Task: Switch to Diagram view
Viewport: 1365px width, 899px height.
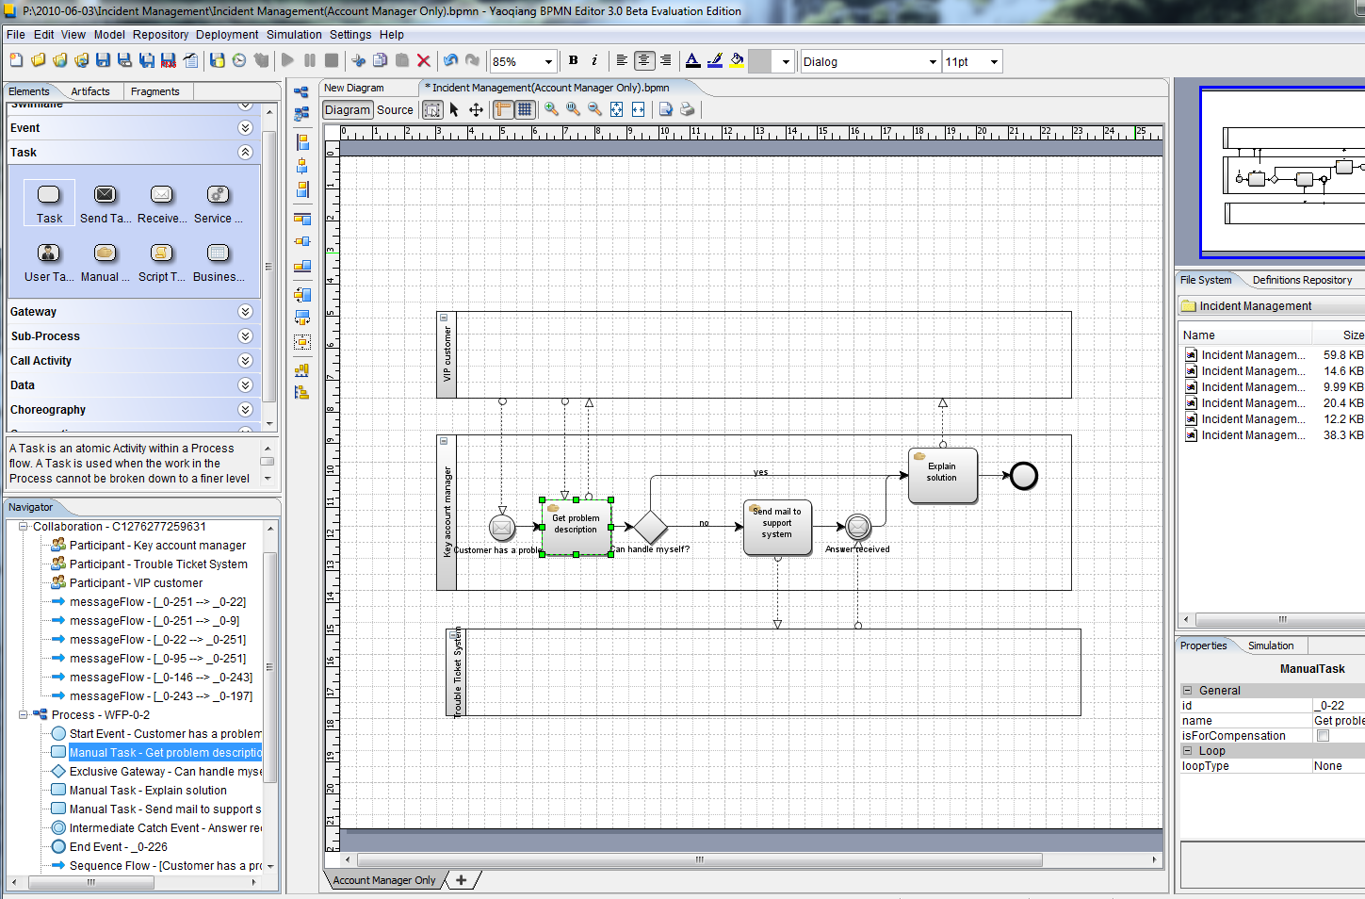Action: coord(348,110)
